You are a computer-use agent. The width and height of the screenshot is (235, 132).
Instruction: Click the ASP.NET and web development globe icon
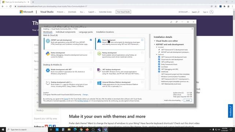(48, 41)
